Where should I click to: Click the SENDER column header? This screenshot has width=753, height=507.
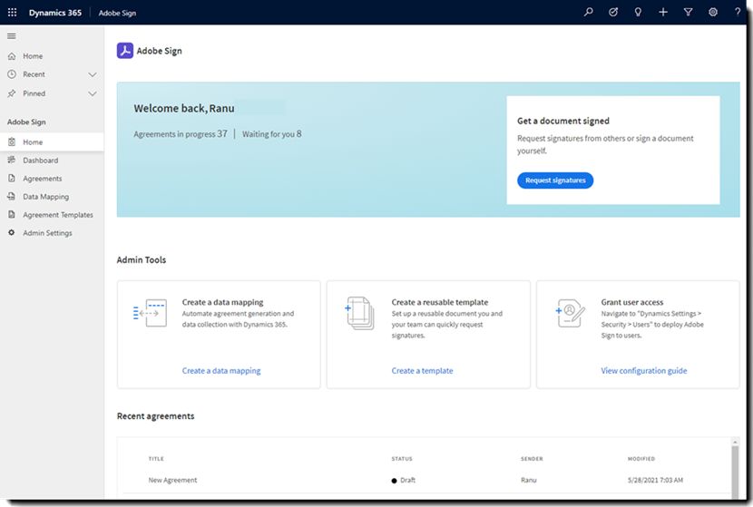(532, 459)
